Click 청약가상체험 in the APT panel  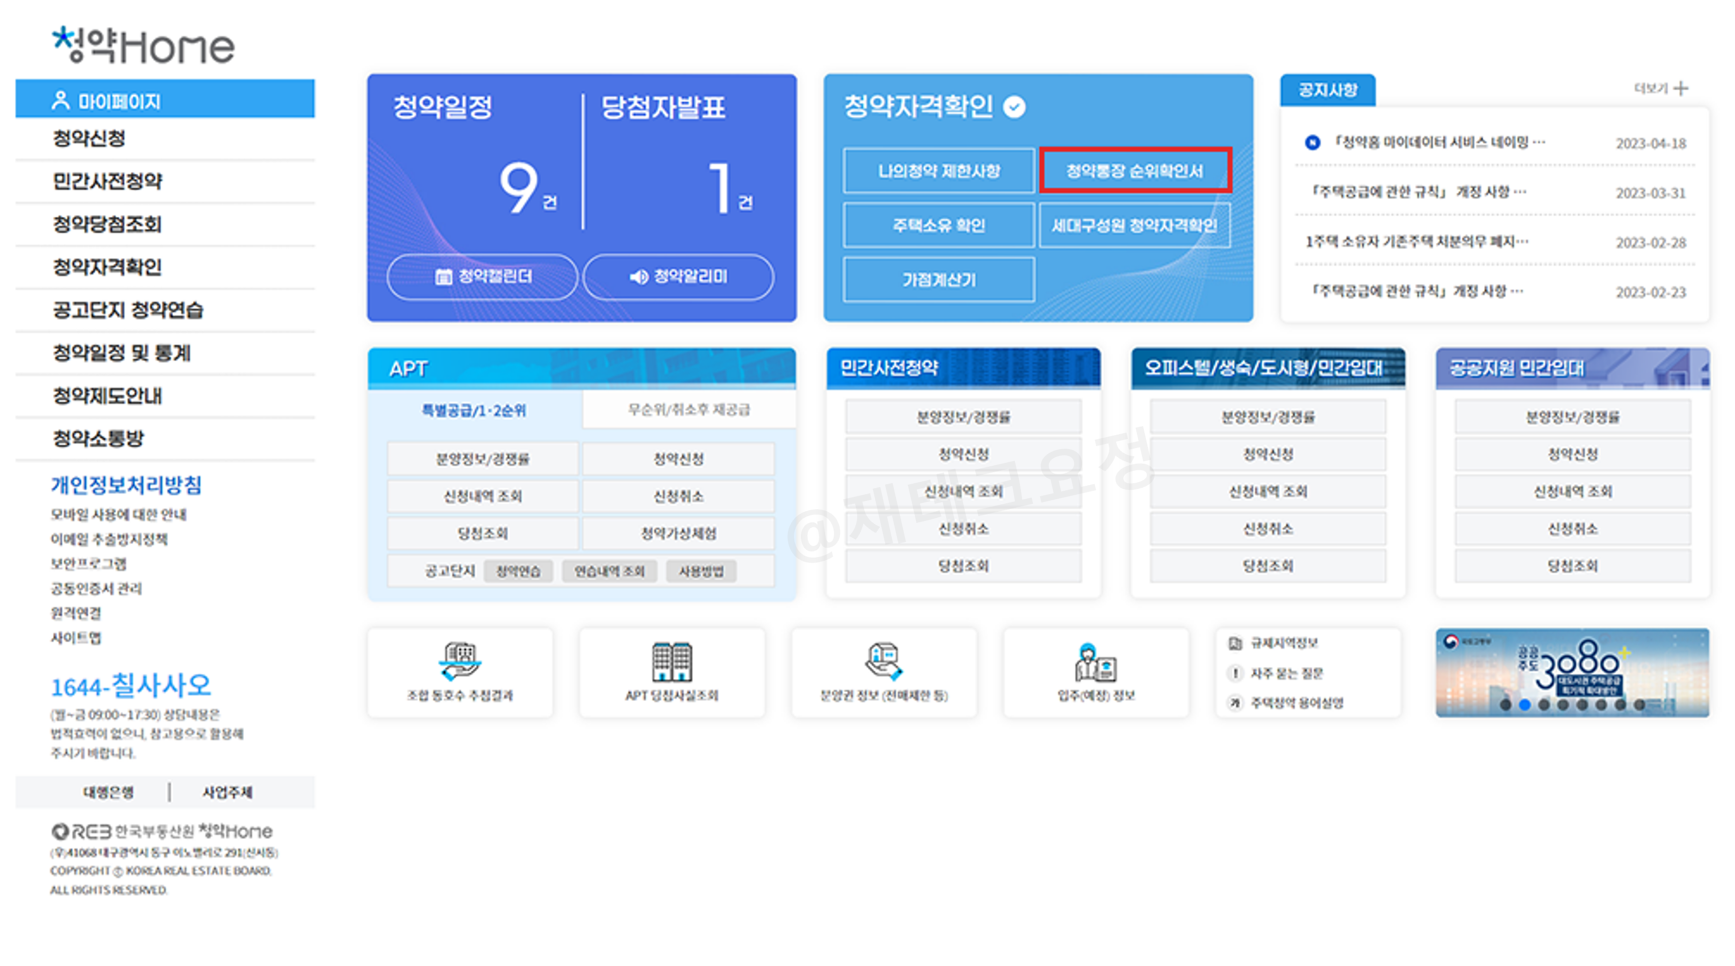click(678, 533)
